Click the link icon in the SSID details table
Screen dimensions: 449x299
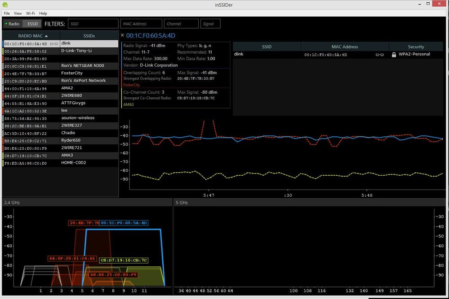(x=380, y=55)
